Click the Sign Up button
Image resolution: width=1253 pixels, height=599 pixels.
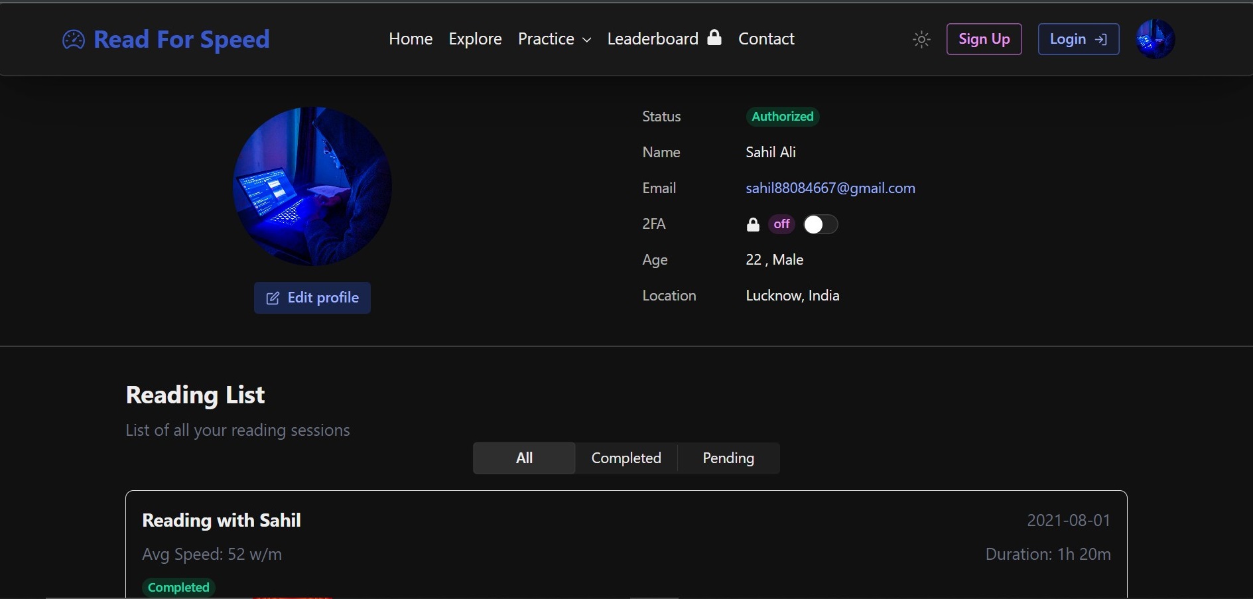[x=984, y=39]
